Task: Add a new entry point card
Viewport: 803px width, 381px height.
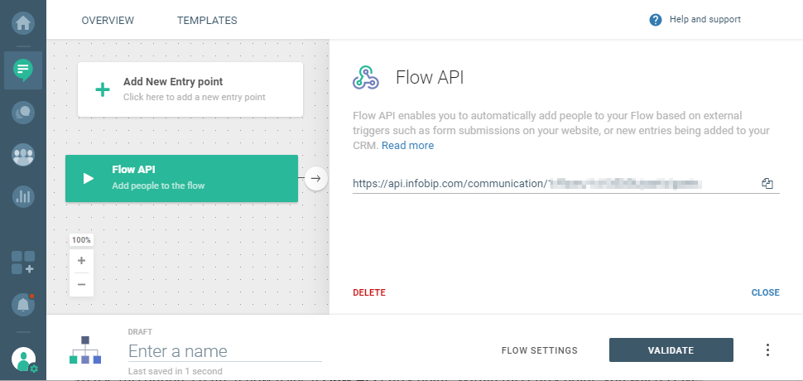Action: [x=190, y=89]
